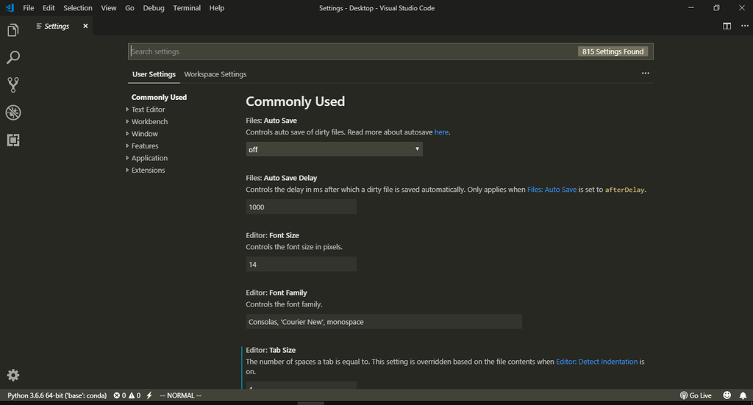Open the Explorer view in activity bar
Screen dimensions: 753x405
pyautogui.click(x=13, y=30)
